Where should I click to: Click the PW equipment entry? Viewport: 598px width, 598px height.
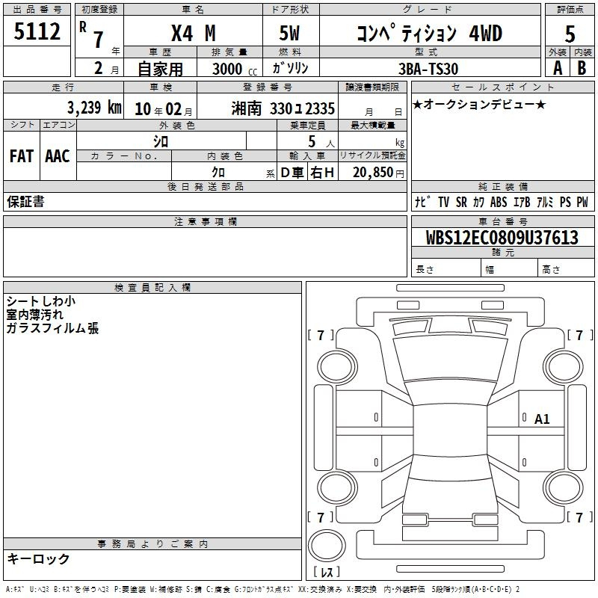(582, 202)
